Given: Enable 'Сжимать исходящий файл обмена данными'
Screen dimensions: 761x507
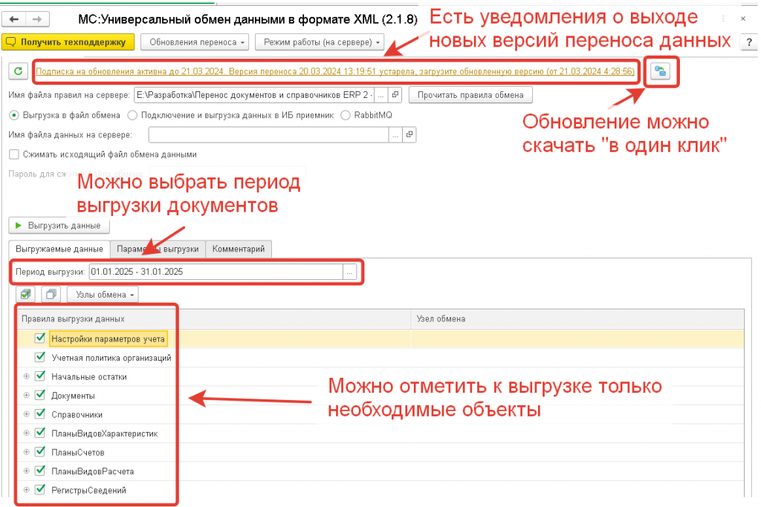Looking at the screenshot, I should pyautogui.click(x=14, y=154).
